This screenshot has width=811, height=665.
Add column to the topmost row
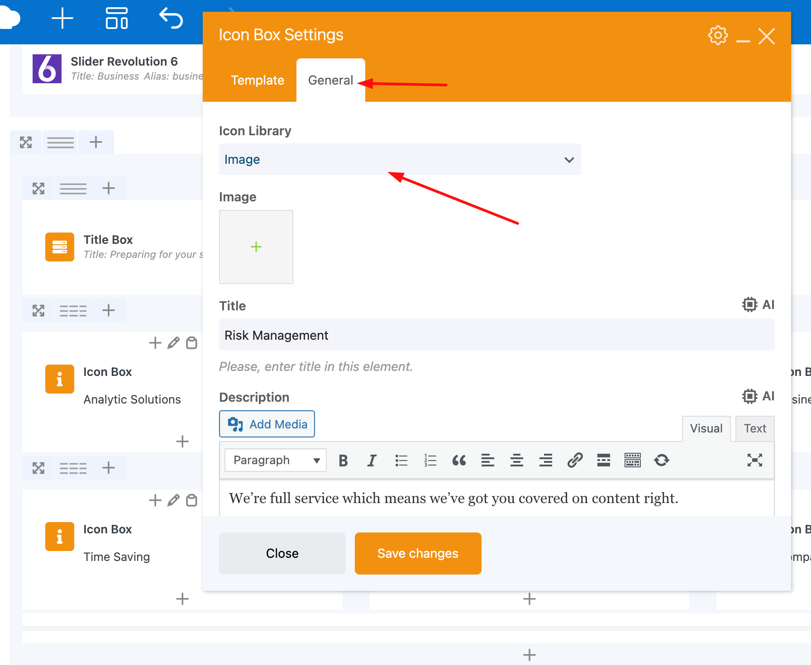click(x=96, y=142)
